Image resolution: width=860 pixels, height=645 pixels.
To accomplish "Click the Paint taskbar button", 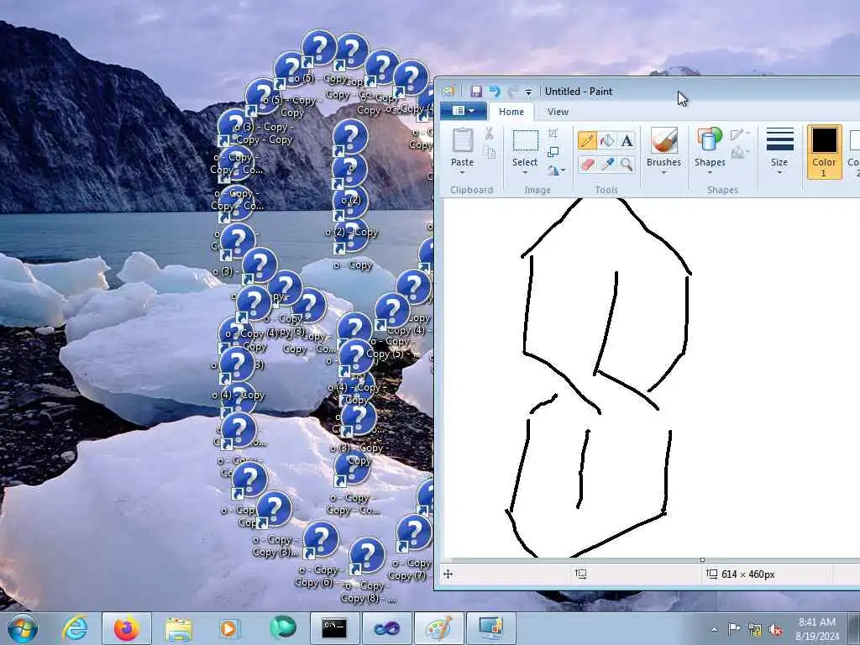I will [x=438, y=628].
